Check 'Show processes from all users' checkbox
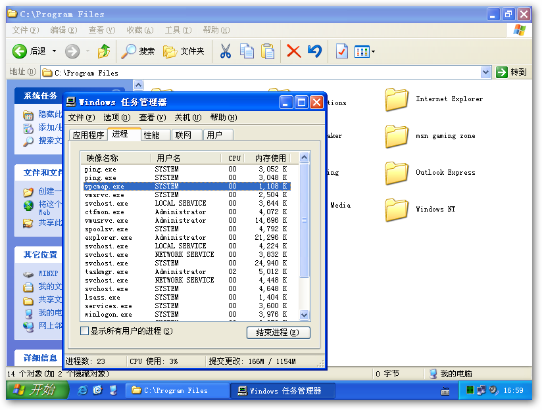Viewport: 542px width, 410px height. [x=84, y=331]
